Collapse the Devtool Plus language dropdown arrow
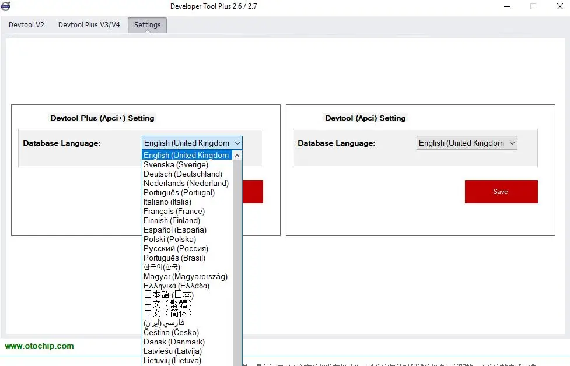This screenshot has width=570, height=366. click(237, 143)
